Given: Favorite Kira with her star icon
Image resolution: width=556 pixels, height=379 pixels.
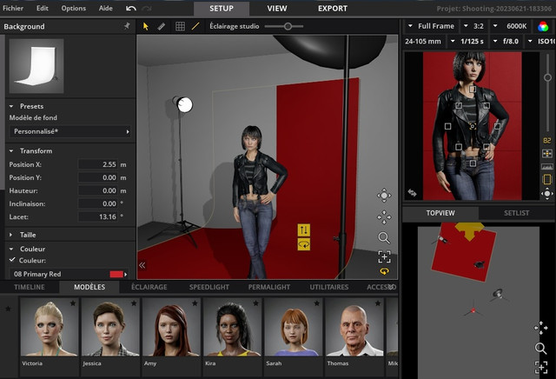Looking at the screenshot, I should click(255, 303).
